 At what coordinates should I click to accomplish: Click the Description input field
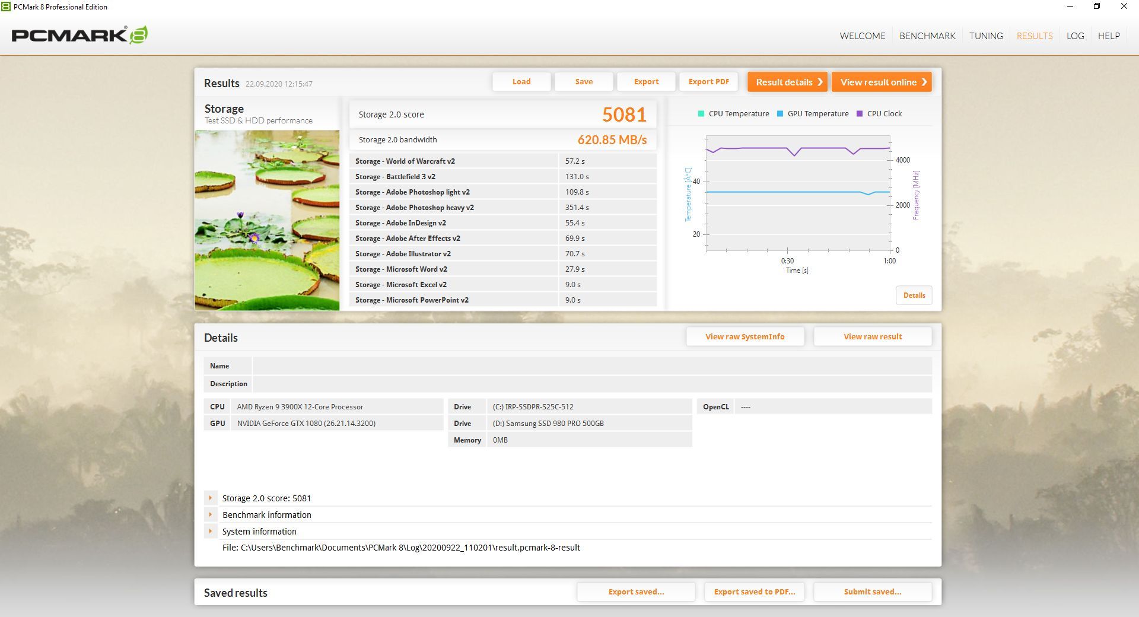coord(592,384)
